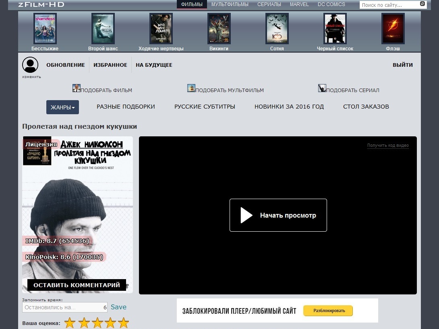This screenshot has width=439, height=329.
Task: Click the Пролетая над гнездом кукушки heading
Action: pos(79,126)
